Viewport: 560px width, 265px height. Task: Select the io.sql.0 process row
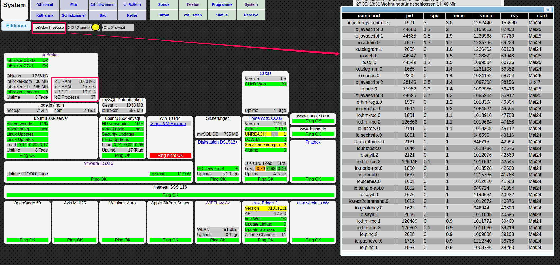pos(448,62)
